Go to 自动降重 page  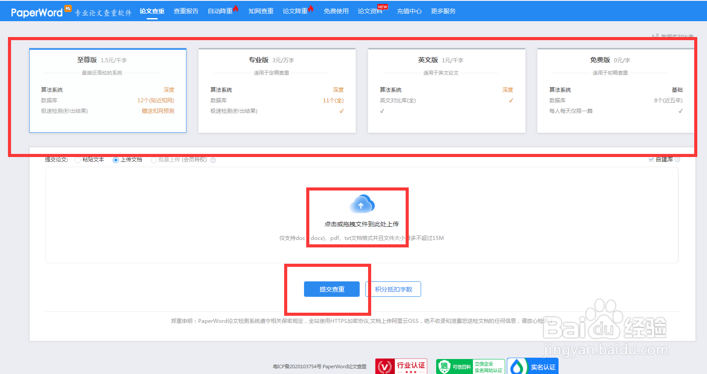point(220,11)
